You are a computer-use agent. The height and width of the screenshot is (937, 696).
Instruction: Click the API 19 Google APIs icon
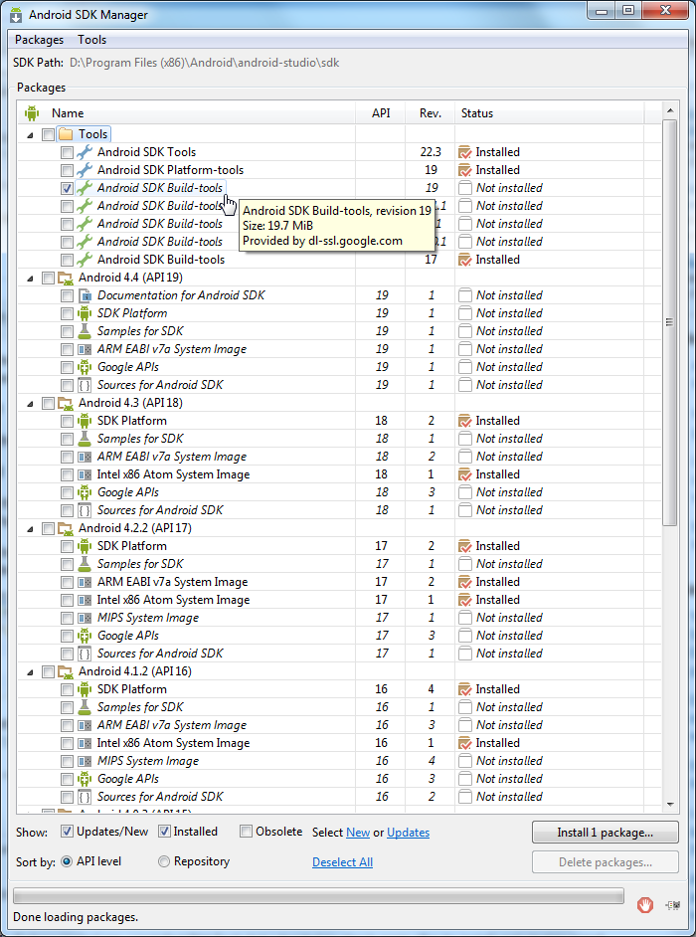click(x=85, y=367)
